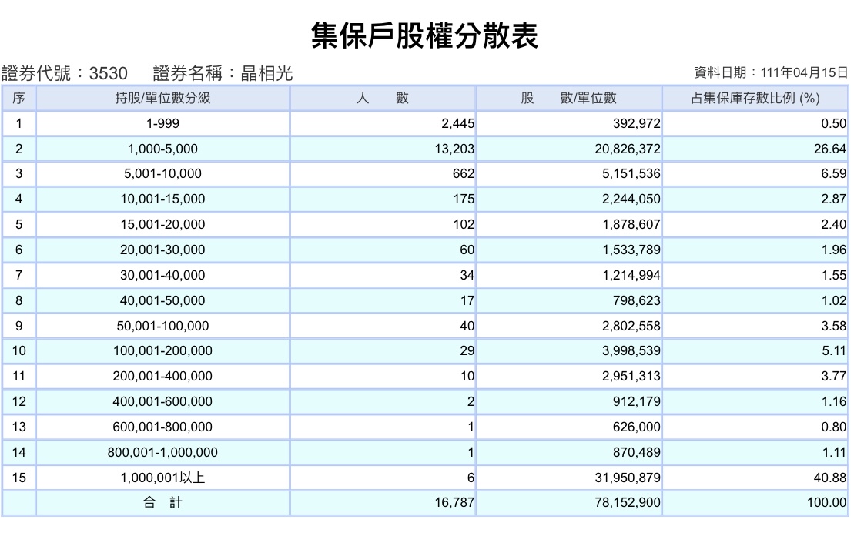Viewport: 854px width, 533px height.
Task: Click the 1,000,001以上 row label
Action: tap(162, 478)
